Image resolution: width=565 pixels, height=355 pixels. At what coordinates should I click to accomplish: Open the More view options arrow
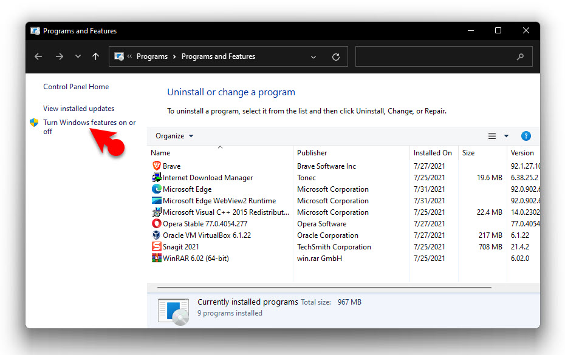[506, 136]
